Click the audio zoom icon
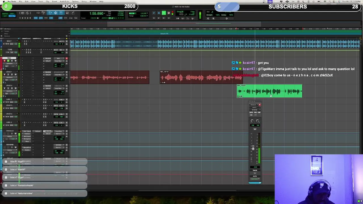 point(23,13)
